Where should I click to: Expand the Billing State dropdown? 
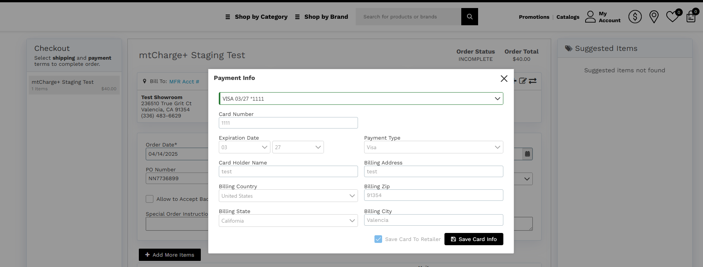(288, 221)
